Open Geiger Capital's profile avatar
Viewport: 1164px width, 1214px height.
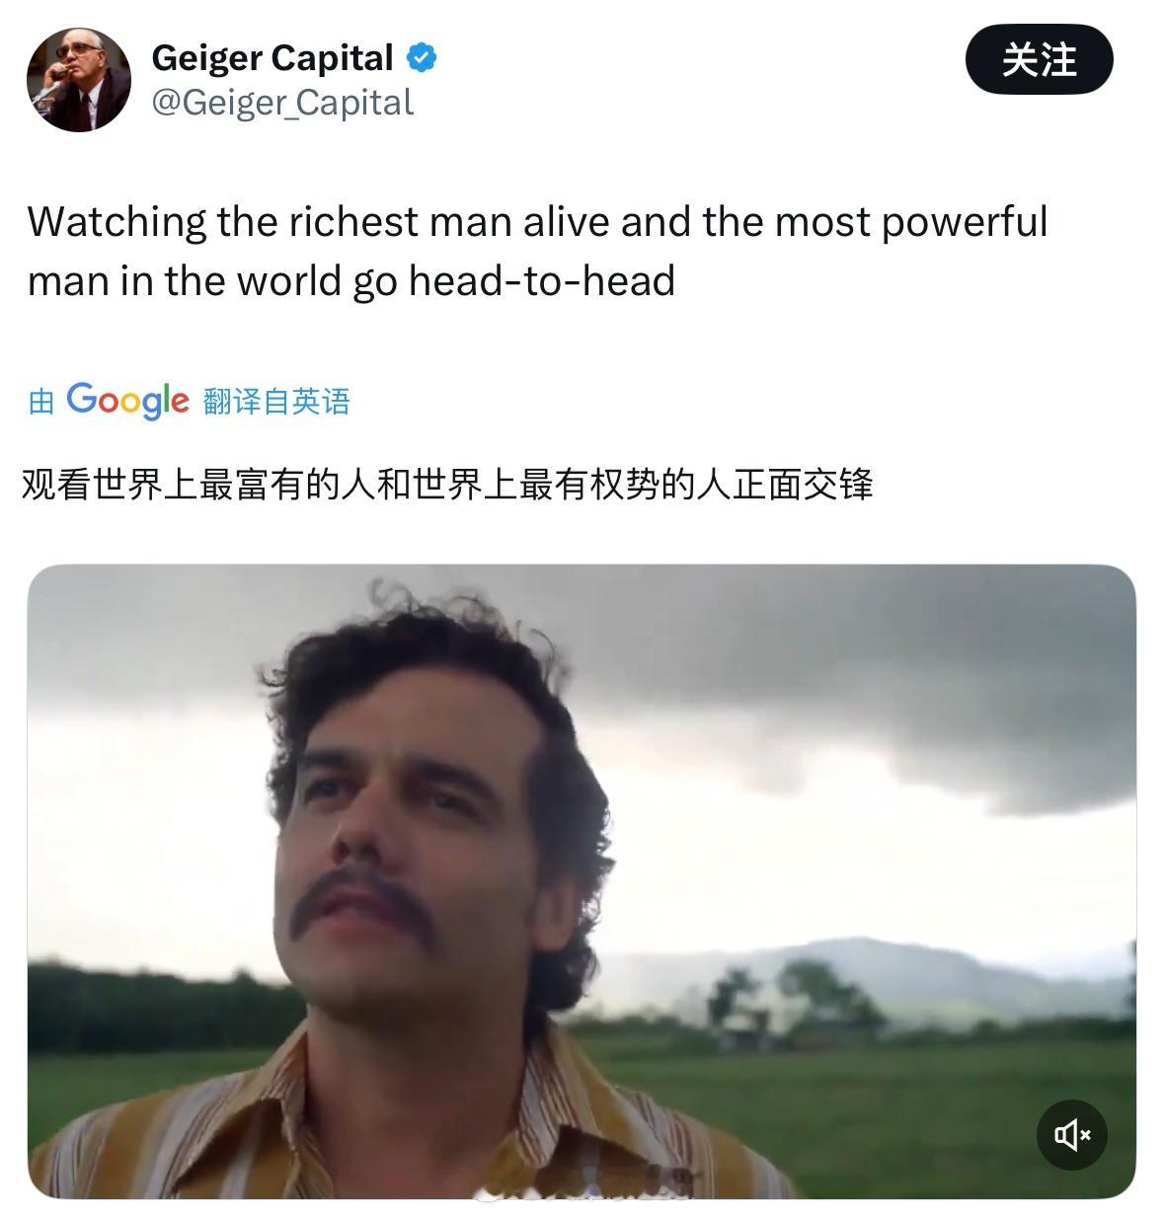[78, 79]
